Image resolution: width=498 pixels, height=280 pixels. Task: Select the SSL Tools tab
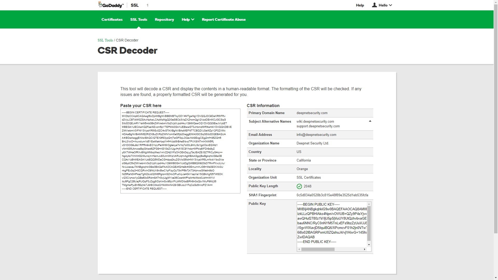[x=139, y=19]
